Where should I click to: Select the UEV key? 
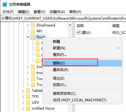(x=35, y=102)
